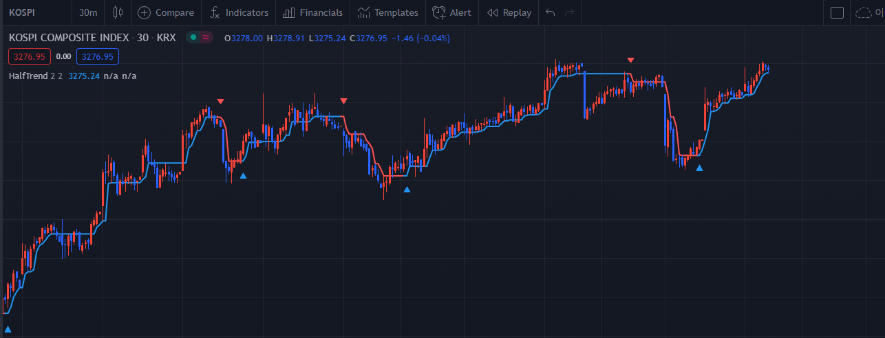Click the Alert clock icon
This screenshot has width=885, height=338.
coord(439,12)
